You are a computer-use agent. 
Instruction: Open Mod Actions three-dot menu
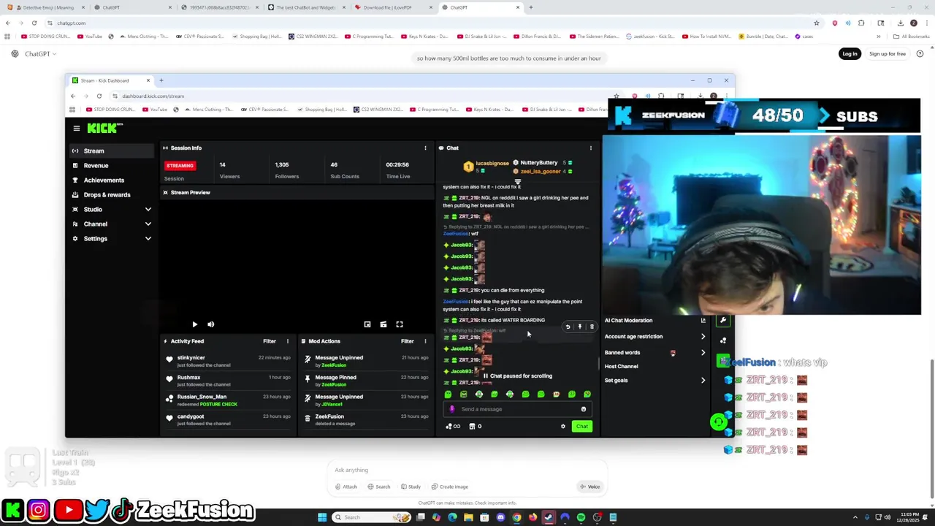[x=425, y=341]
